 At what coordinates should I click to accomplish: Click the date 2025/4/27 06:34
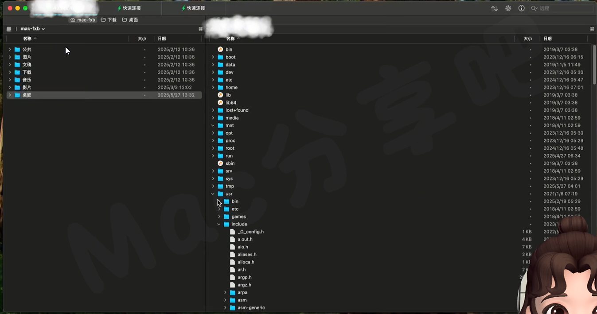click(x=562, y=156)
